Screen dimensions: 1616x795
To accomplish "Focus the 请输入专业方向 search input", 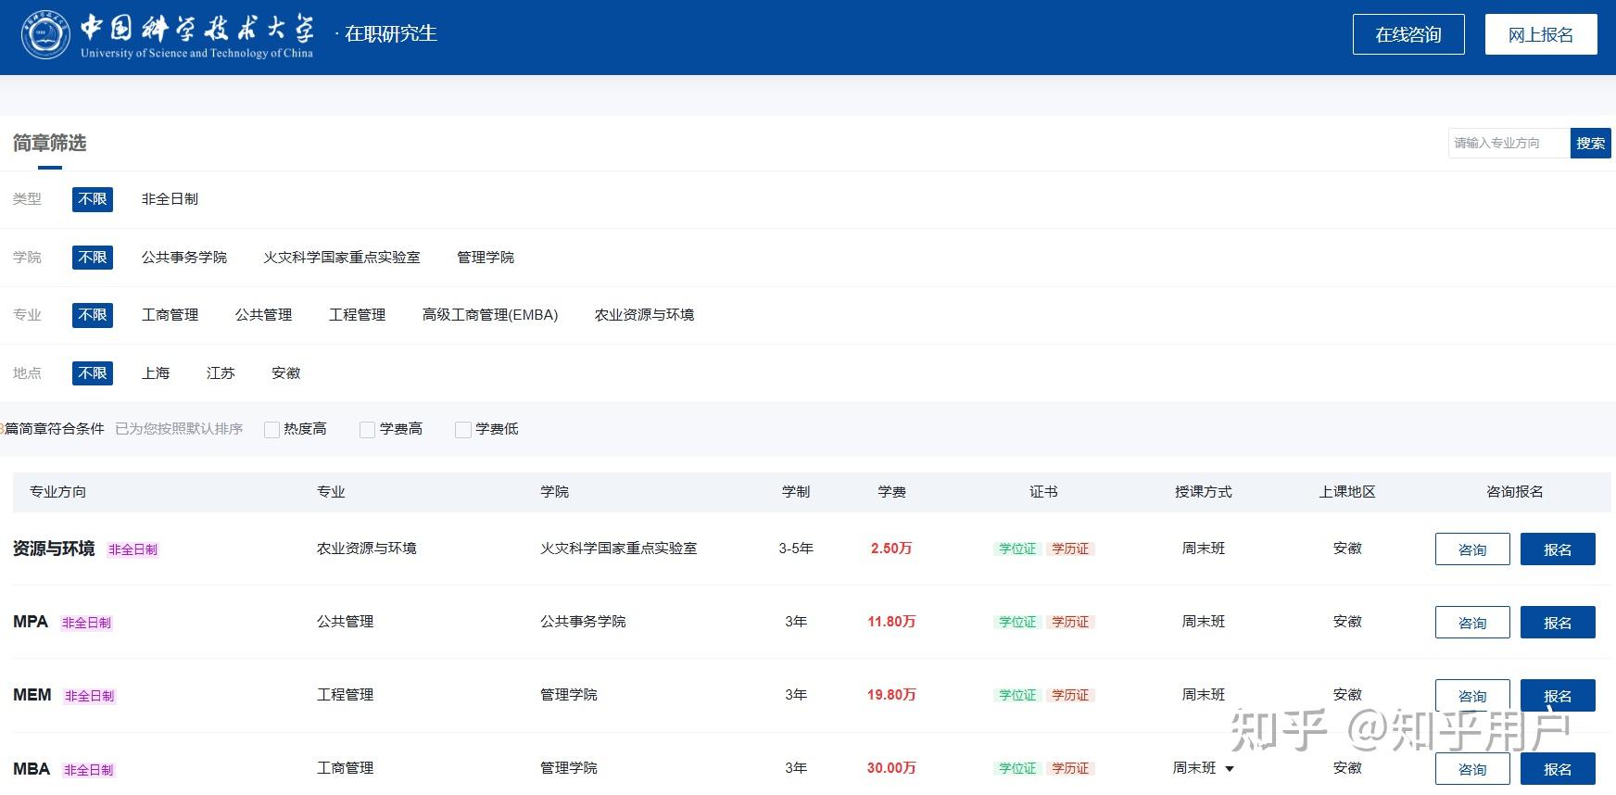I will tap(1509, 143).
